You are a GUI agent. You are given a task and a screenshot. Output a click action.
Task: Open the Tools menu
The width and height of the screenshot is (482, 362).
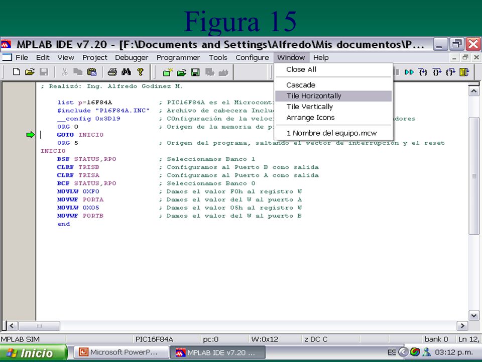pos(218,57)
